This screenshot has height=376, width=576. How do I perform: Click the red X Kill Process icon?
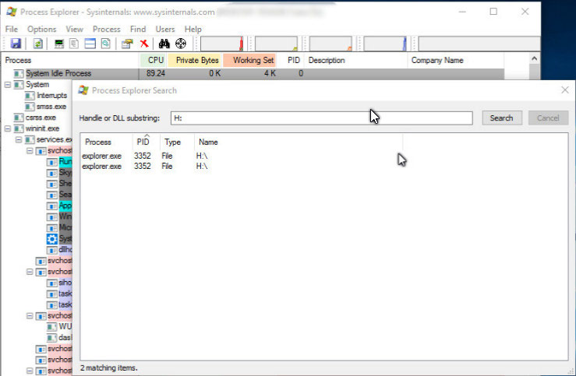click(x=144, y=44)
